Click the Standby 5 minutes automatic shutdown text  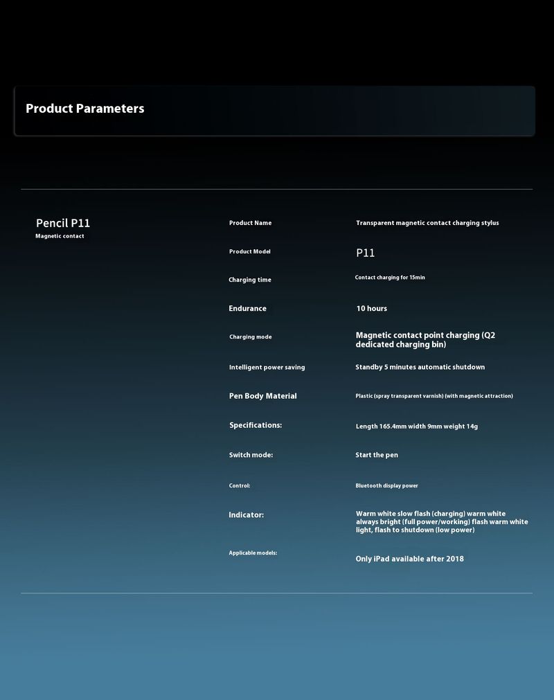[x=420, y=367]
